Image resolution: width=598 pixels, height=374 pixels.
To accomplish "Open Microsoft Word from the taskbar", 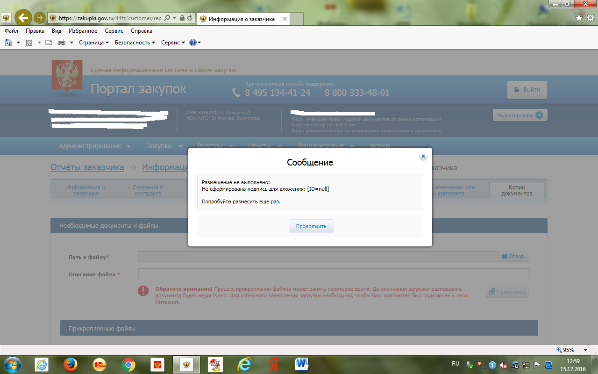I will 303,365.
